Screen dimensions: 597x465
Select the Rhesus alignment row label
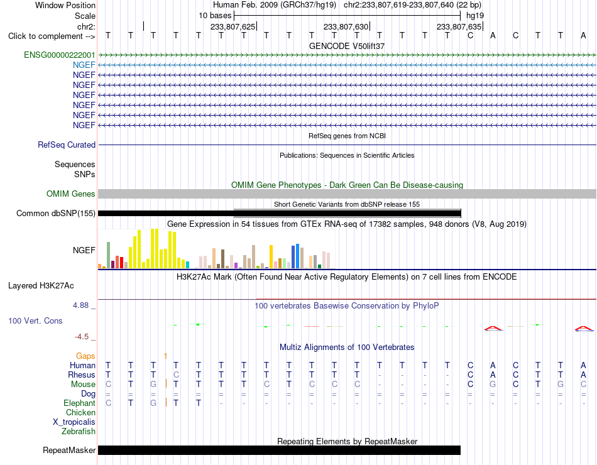[82, 375]
